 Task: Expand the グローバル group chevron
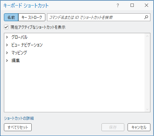coord(7,37)
